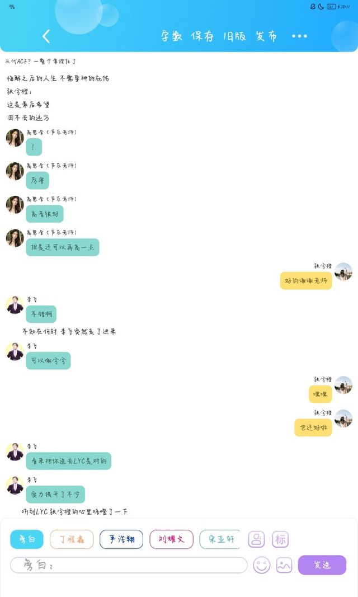The width and height of the screenshot is (358, 597).
Task: Select the 马浩翔 character role
Action: click(x=121, y=539)
